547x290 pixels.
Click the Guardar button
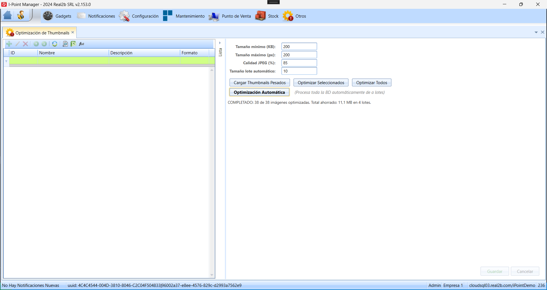(495, 272)
